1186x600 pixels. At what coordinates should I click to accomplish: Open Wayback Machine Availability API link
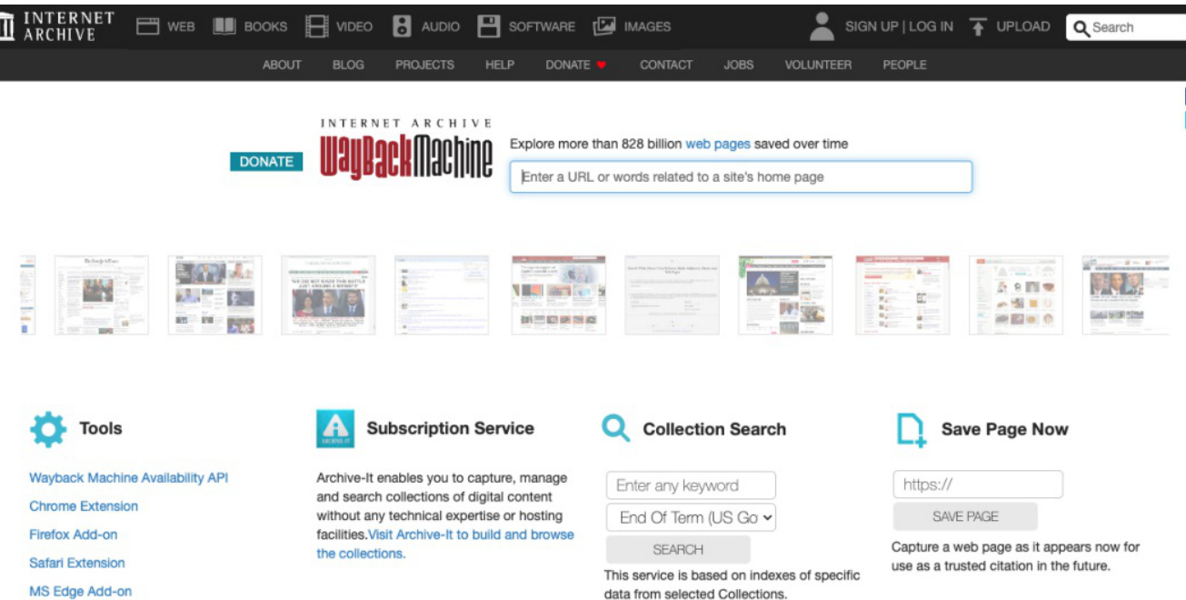tap(128, 477)
